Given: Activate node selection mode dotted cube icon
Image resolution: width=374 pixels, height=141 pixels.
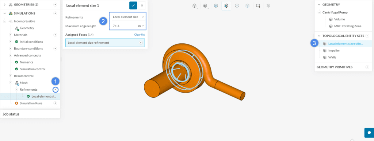Looking at the screenshot, I should [x=237, y=6].
